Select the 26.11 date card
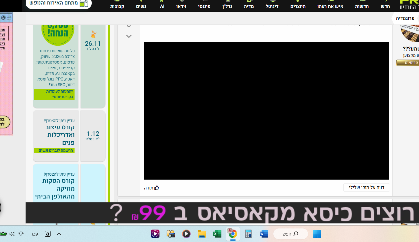The image size is (419, 242). 93,66
